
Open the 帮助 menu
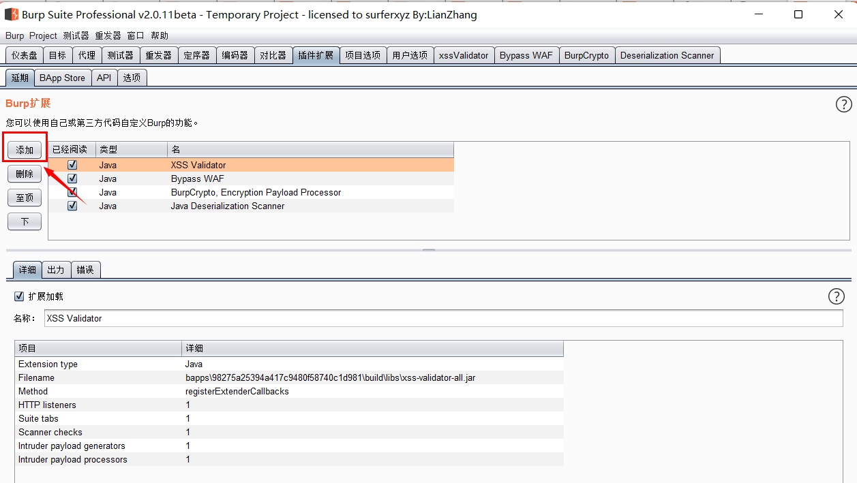160,35
